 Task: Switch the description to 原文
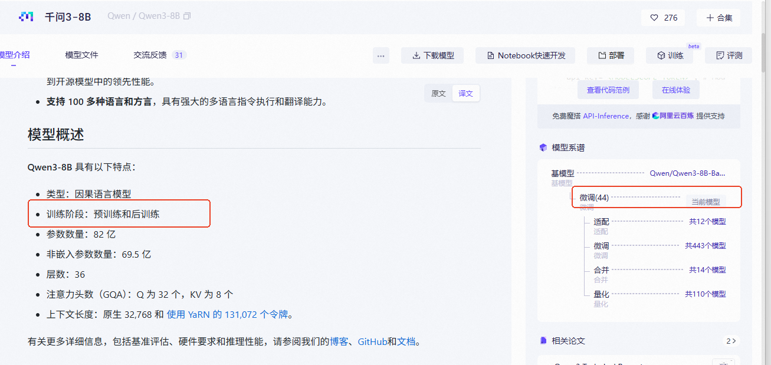438,94
